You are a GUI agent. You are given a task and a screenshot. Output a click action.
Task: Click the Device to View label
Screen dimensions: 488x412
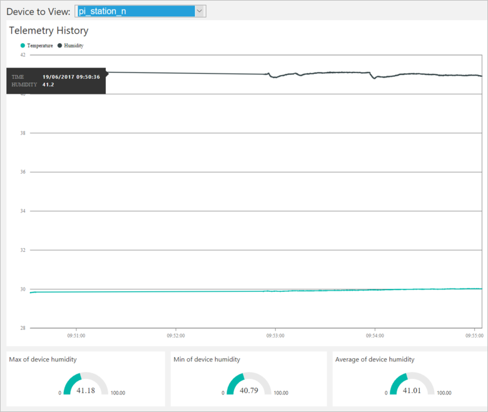pos(38,12)
